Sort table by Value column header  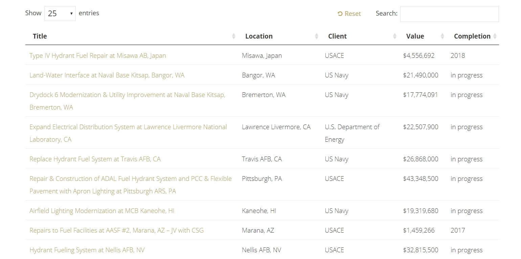point(415,36)
